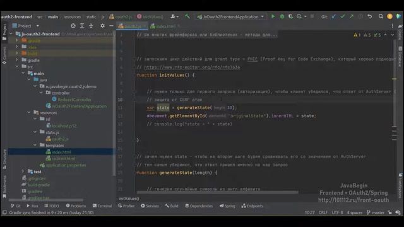This screenshot has width=404, height=227.
Task: Click main in the breadcrumb path
Action: pyautogui.click(x=53, y=17)
